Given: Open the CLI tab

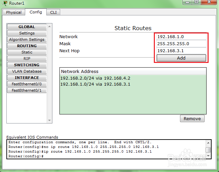Looking at the screenshot, I should click(x=53, y=12).
